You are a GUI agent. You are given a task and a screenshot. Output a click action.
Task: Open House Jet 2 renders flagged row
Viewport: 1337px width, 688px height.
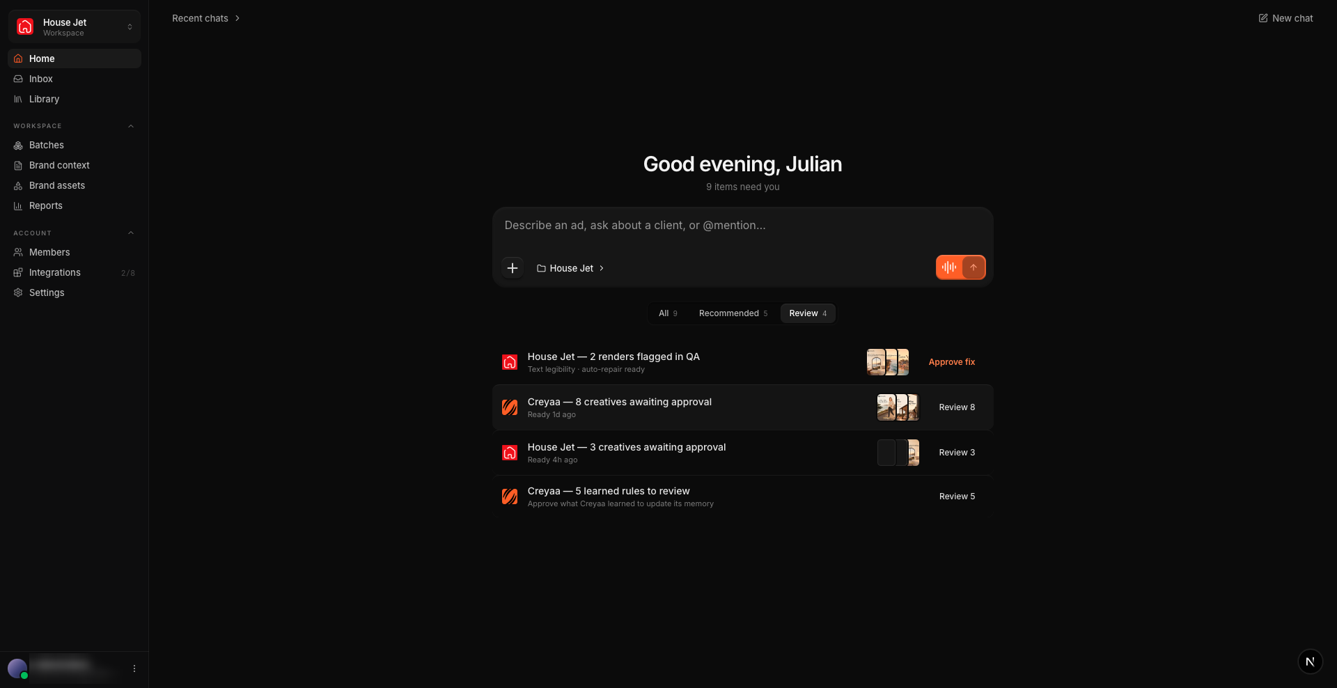[742, 362]
